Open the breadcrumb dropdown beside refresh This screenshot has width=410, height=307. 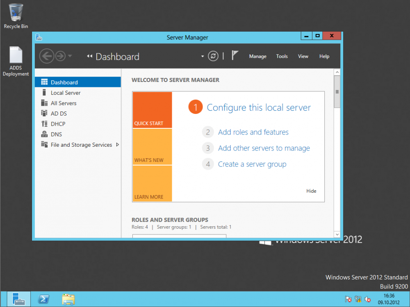[203, 56]
